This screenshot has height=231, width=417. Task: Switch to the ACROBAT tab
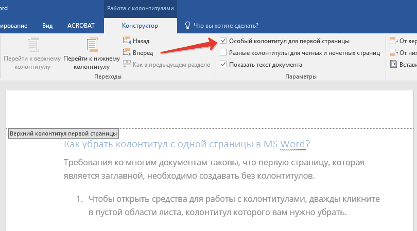point(78,25)
